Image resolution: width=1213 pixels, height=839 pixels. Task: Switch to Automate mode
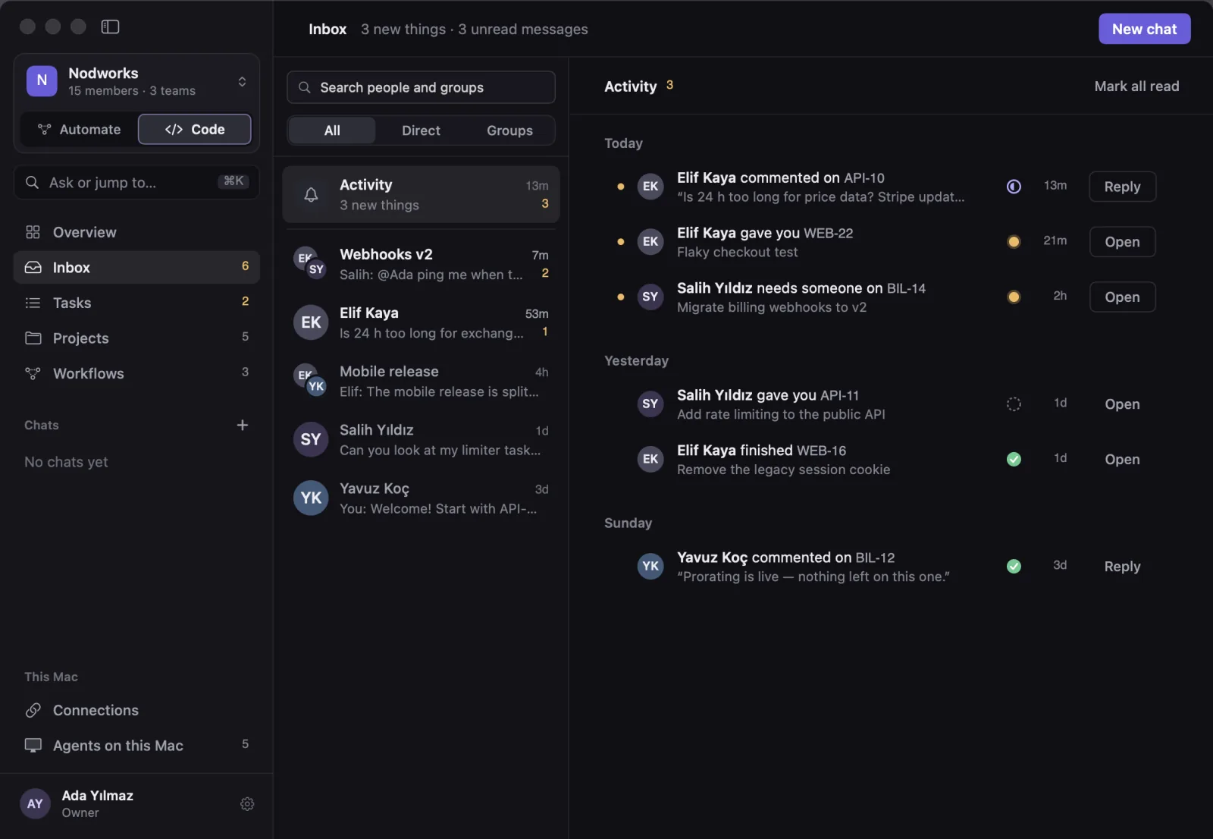pos(79,130)
